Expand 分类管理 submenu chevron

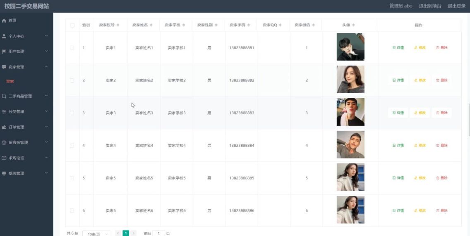click(46, 111)
